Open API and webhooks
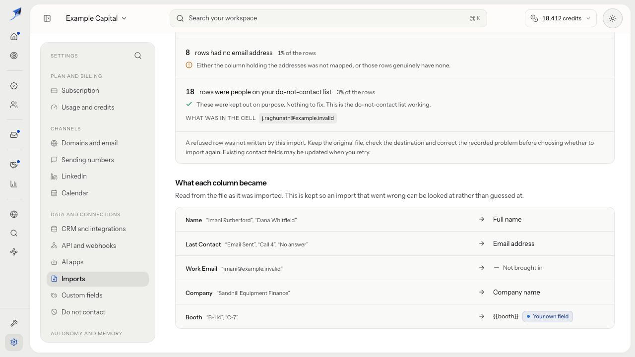 pyautogui.click(x=98, y=245)
